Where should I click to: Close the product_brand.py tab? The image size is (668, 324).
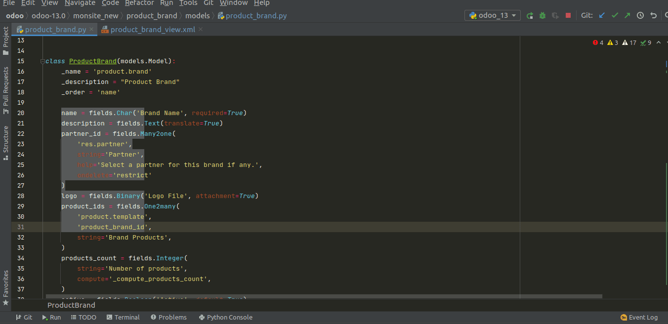click(92, 30)
